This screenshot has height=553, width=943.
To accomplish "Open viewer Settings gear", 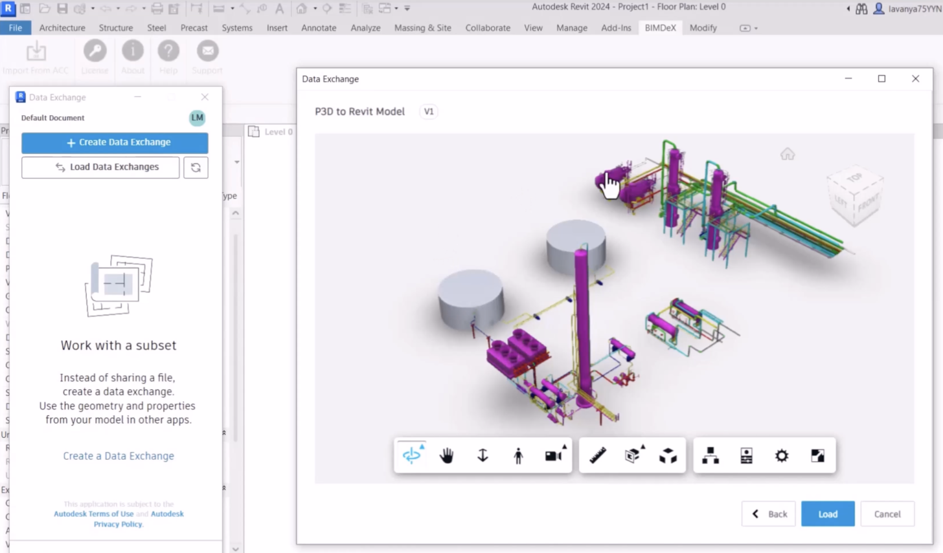I will [782, 455].
